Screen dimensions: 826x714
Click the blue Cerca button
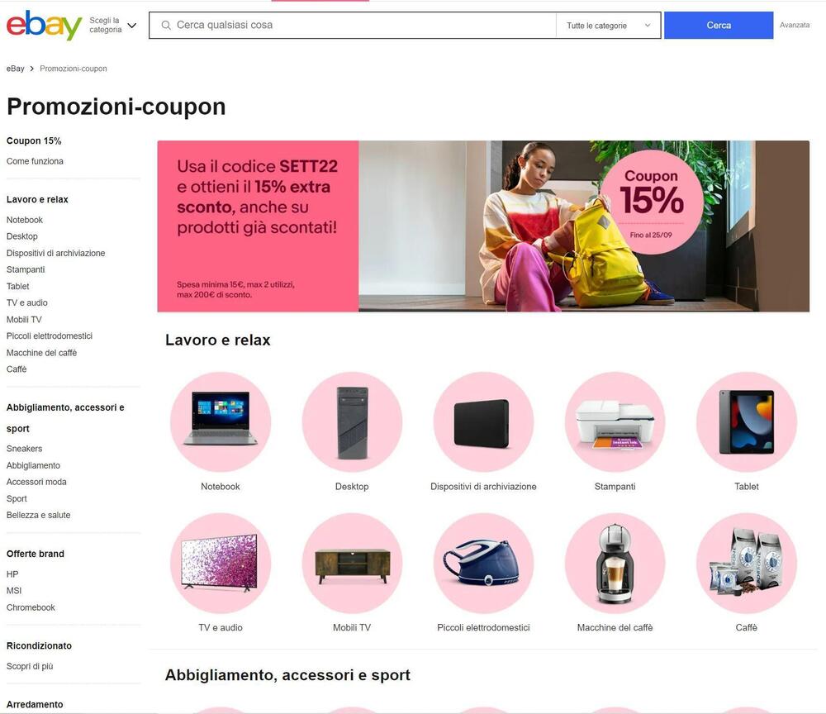coord(719,26)
